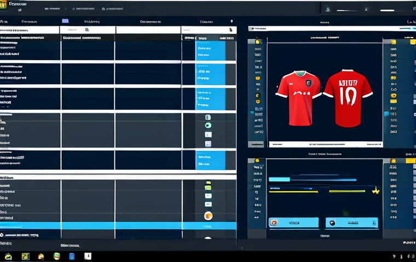Select the red jersey showing number 10
Image resolution: width=416 pixels, height=262 pixels.
coord(348,98)
